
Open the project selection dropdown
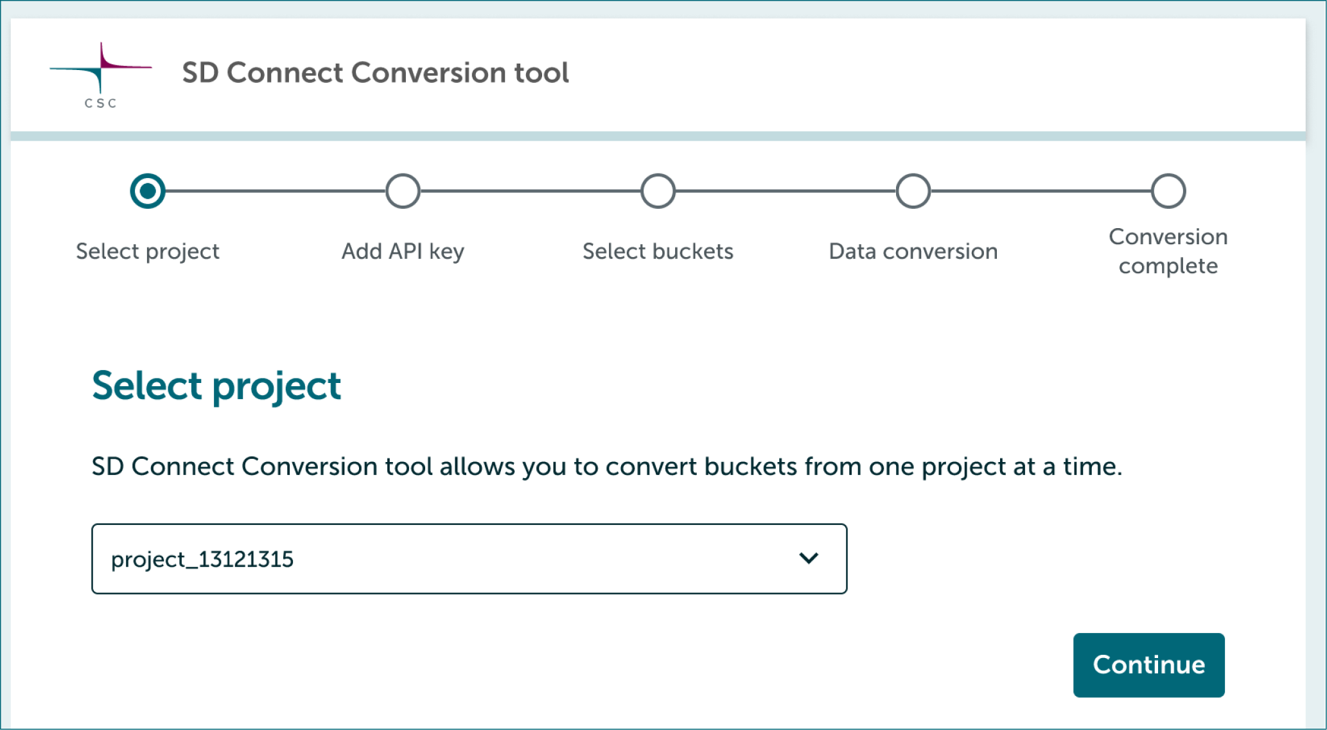(469, 558)
